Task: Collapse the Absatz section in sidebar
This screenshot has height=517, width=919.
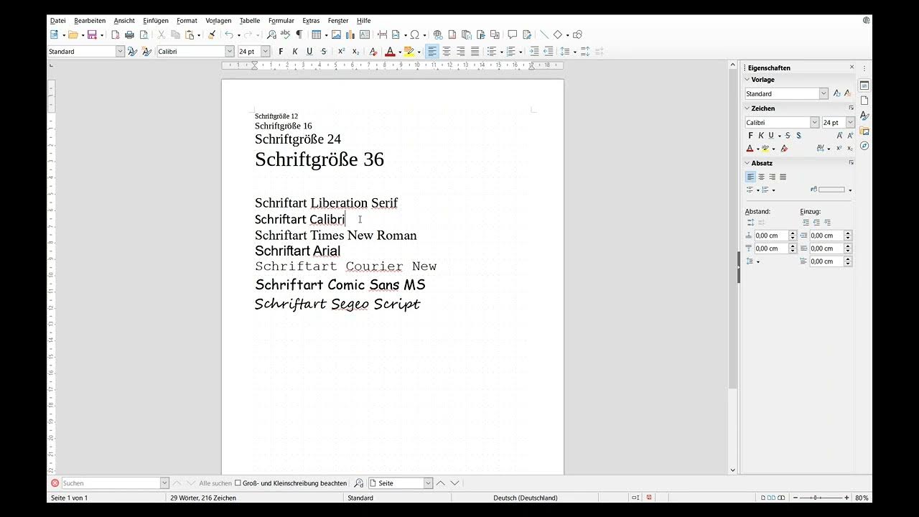Action: 747,163
